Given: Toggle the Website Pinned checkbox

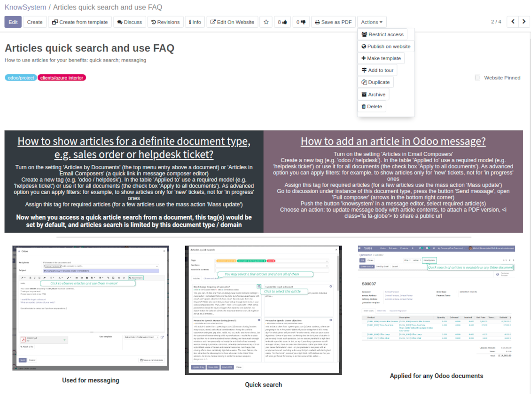Looking at the screenshot, I should (x=477, y=78).
